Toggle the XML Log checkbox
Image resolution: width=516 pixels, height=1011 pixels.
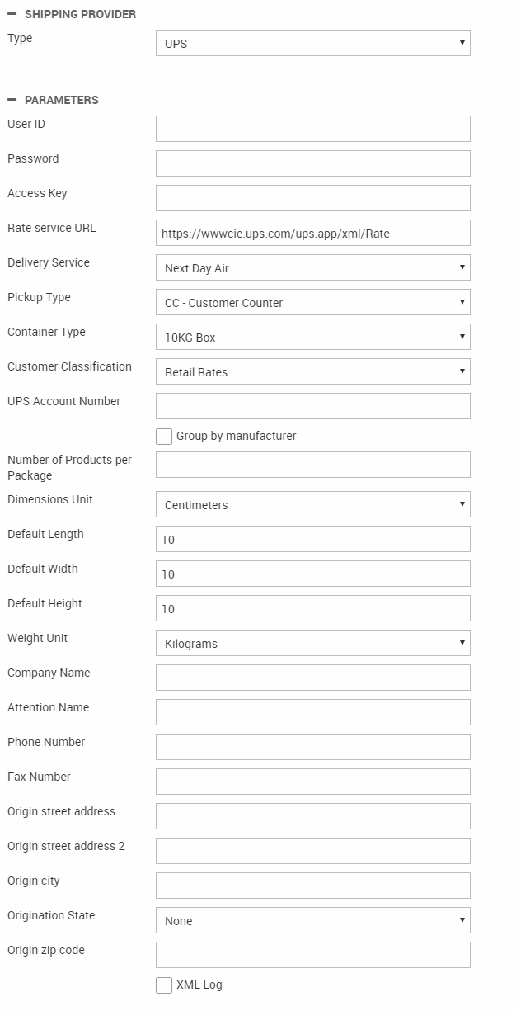[x=164, y=985]
